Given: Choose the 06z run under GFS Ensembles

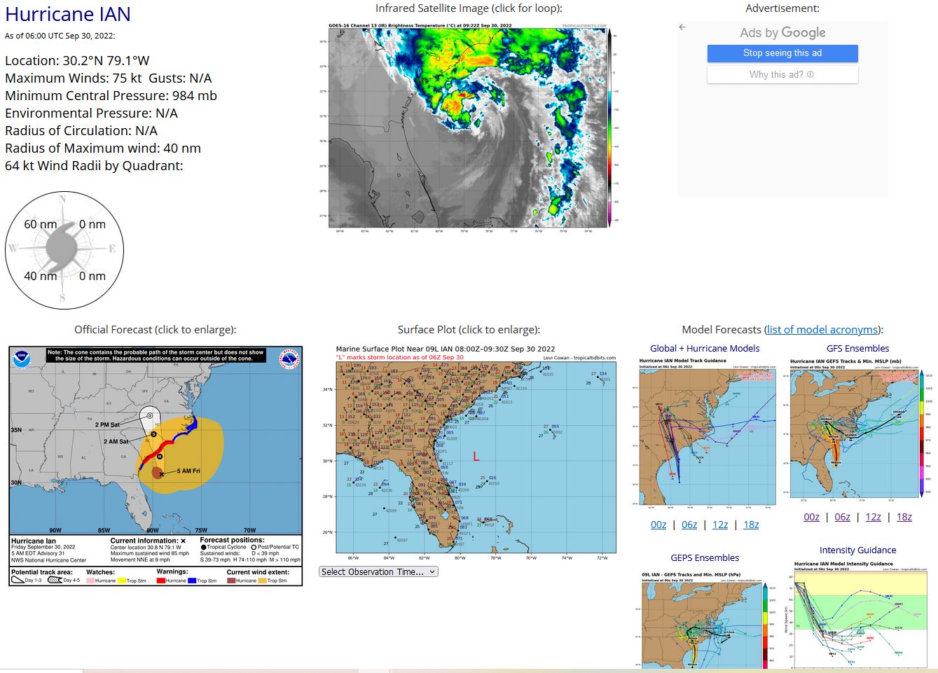Looking at the screenshot, I should [x=842, y=517].
